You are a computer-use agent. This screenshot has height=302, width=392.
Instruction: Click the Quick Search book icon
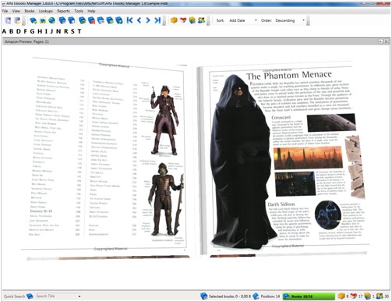coord(30,296)
